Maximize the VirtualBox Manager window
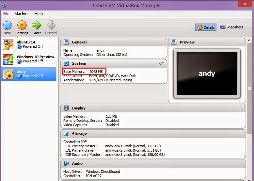The image size is (254, 181). click(233, 4)
